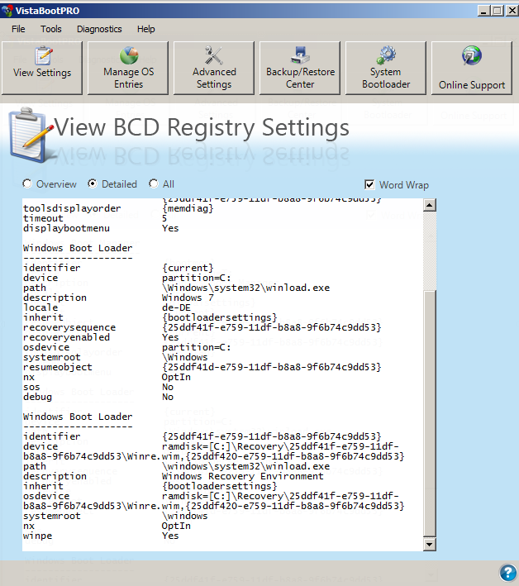The height and width of the screenshot is (586, 519).
Task: Minimize the VistaBootPRO window
Action: pos(483,11)
